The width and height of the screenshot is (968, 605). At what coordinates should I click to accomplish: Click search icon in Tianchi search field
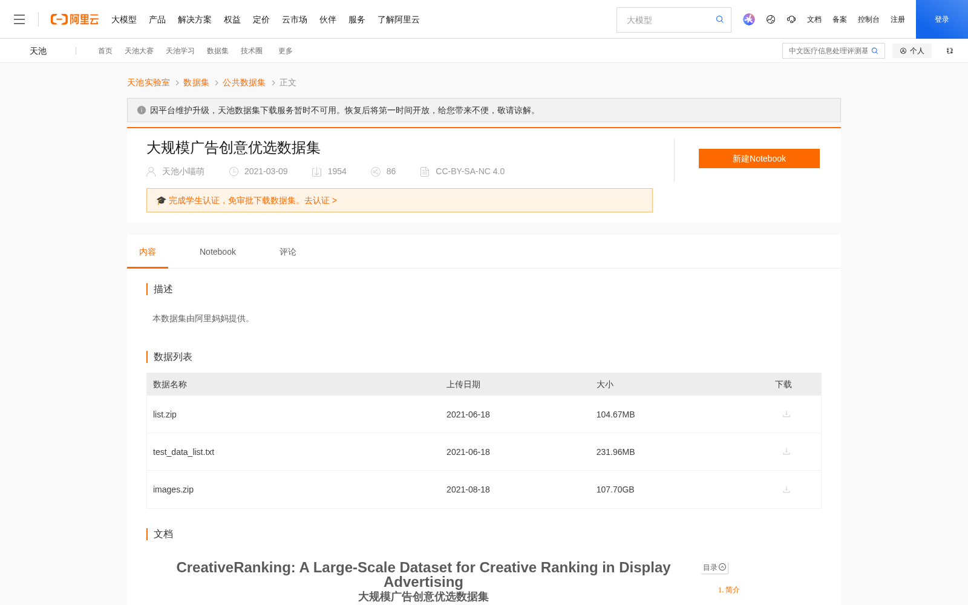[x=875, y=51]
